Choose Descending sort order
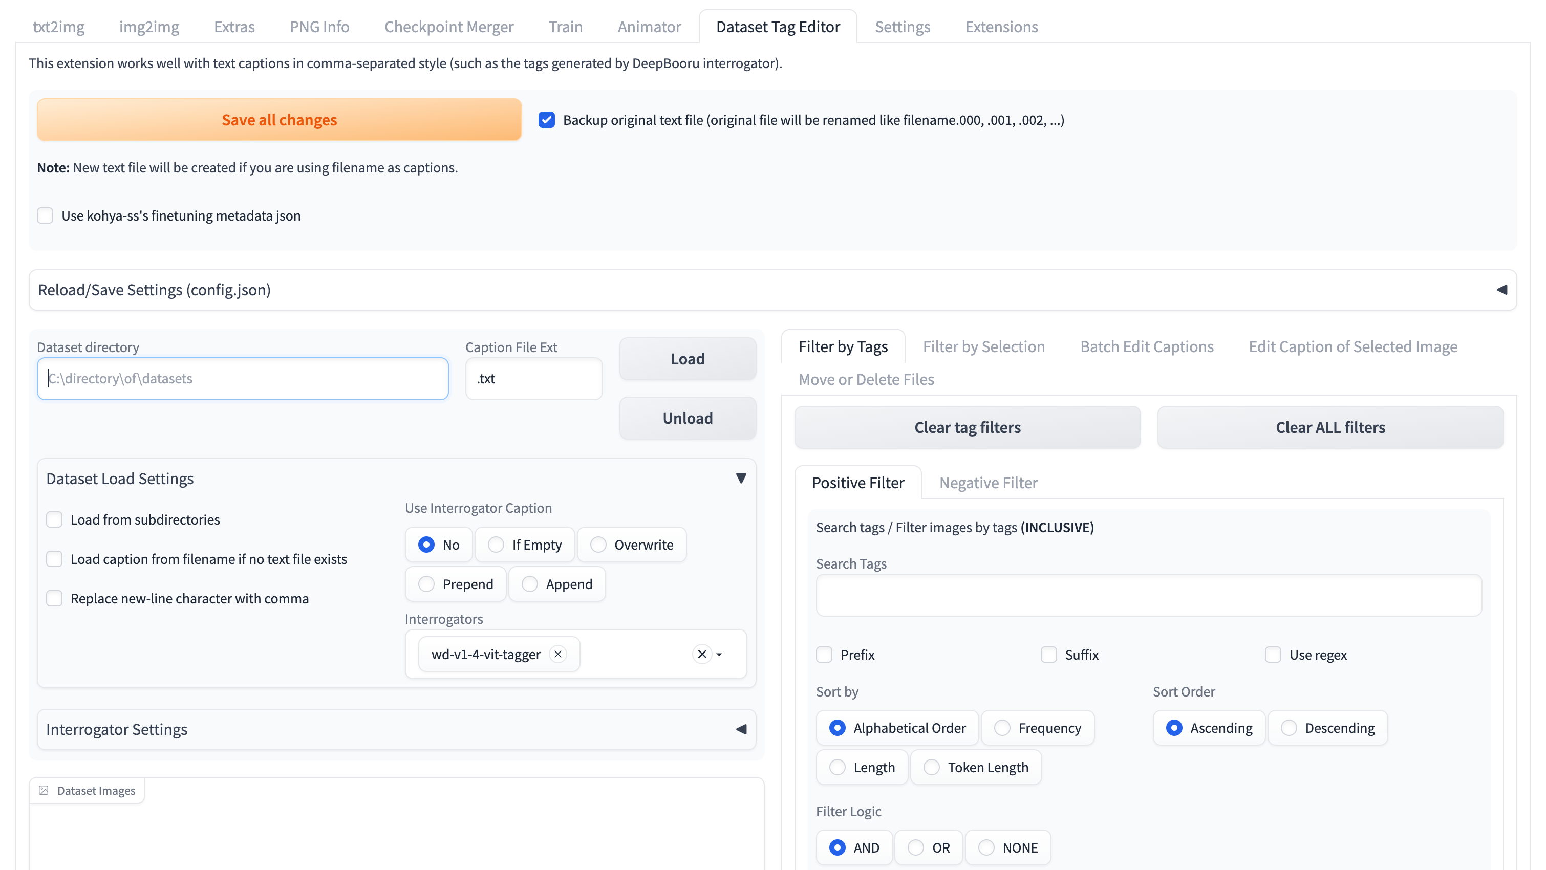The height and width of the screenshot is (870, 1546). coord(1289,728)
